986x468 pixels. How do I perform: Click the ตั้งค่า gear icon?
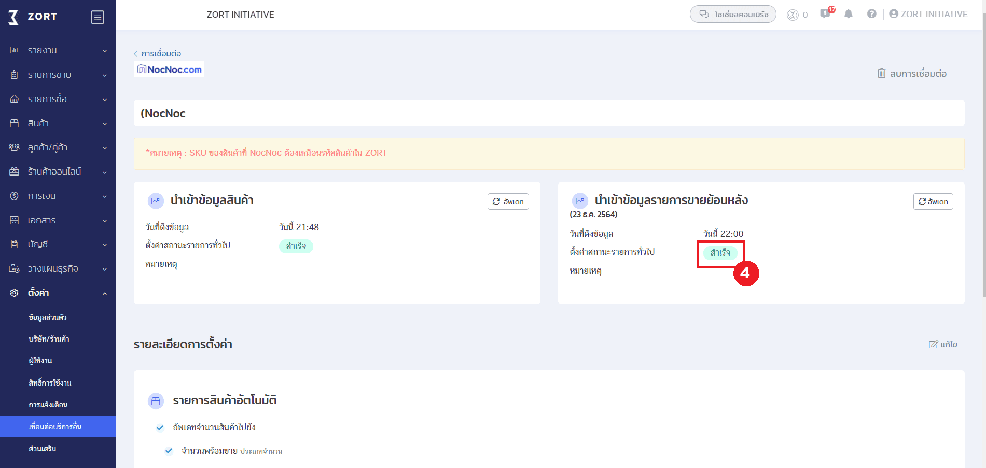(14, 293)
